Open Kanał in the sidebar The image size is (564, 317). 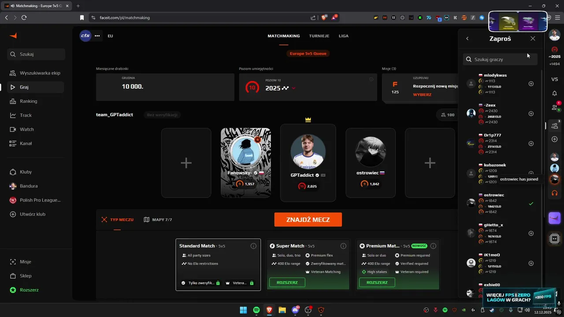coord(35,144)
